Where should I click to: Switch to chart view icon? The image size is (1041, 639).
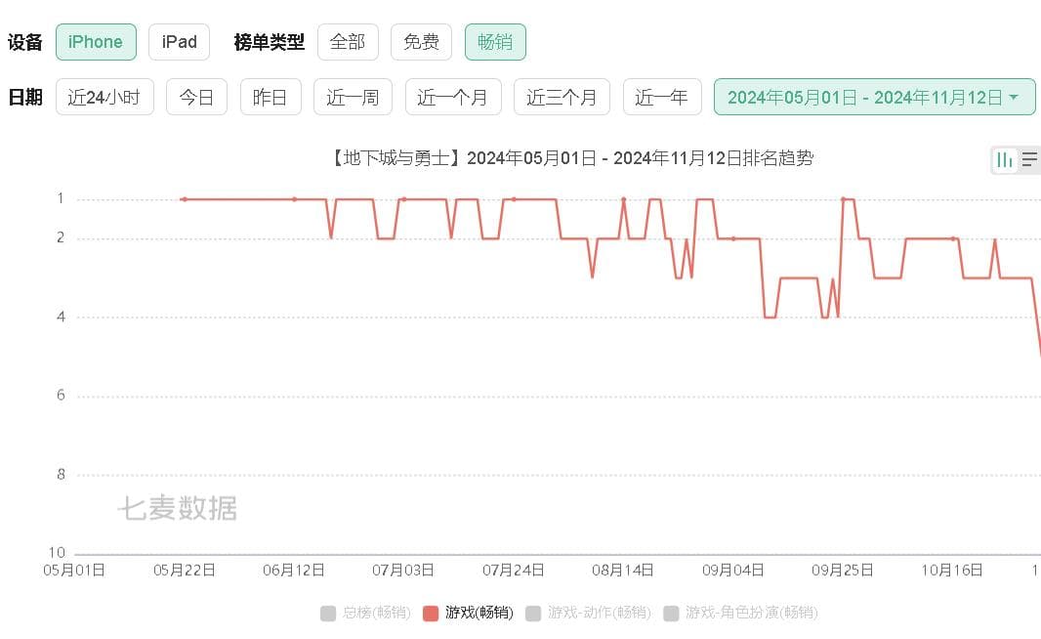1005,160
